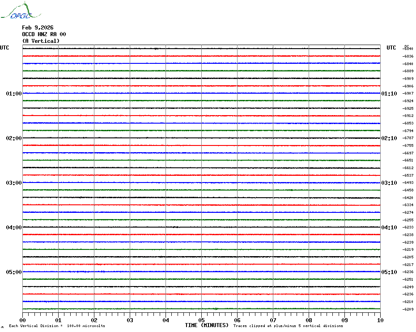
Task: Click the -6493 DC offset value
Action: 408,183
